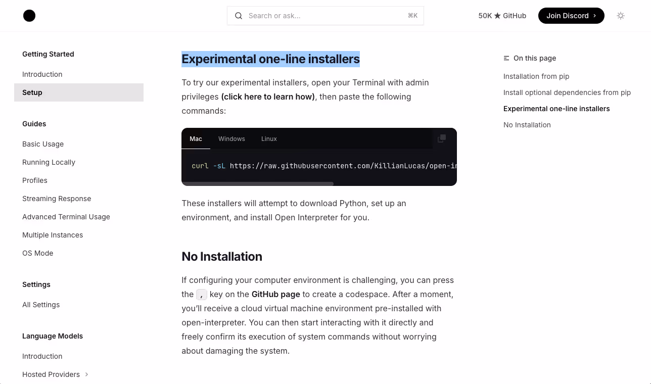
Task: Open Streaming Response page
Action: [57, 199]
